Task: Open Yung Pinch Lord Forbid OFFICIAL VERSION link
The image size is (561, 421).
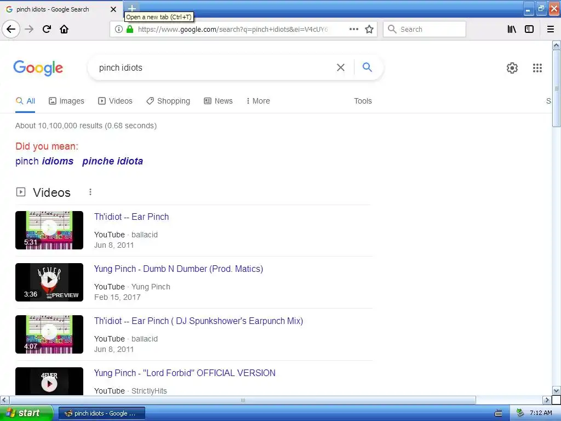Action: (185, 373)
